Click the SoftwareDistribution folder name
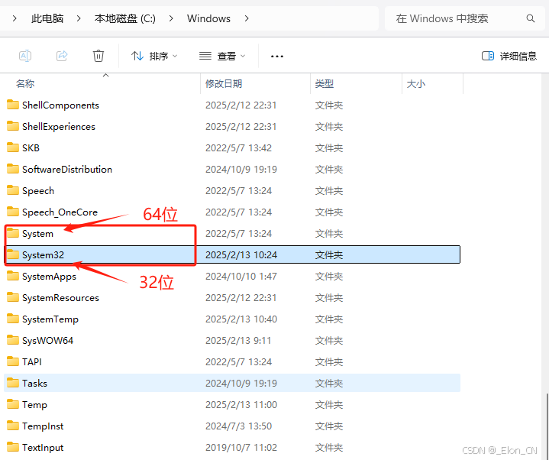Image resolution: width=549 pixels, height=460 pixels. (67, 170)
